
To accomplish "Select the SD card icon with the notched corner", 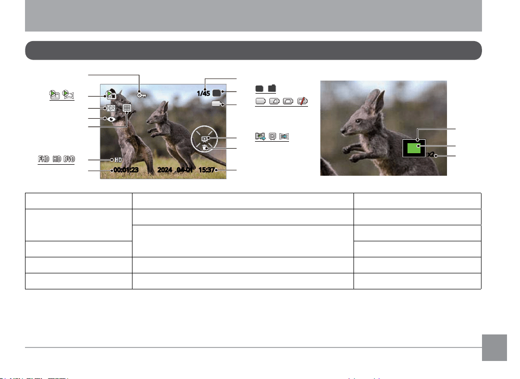I will click(x=272, y=88).
